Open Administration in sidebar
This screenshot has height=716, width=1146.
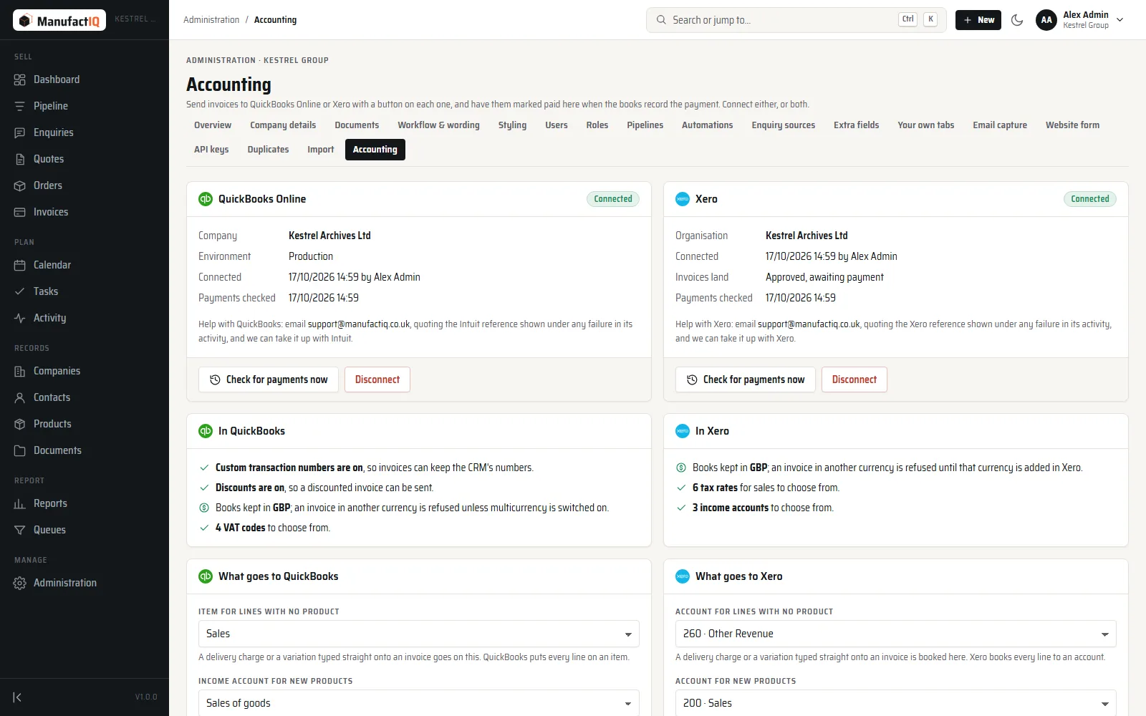click(x=85, y=583)
